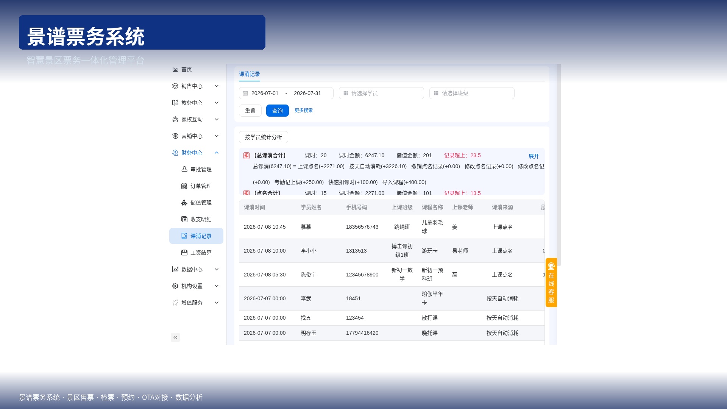Click the blue 查询 button

278,111
